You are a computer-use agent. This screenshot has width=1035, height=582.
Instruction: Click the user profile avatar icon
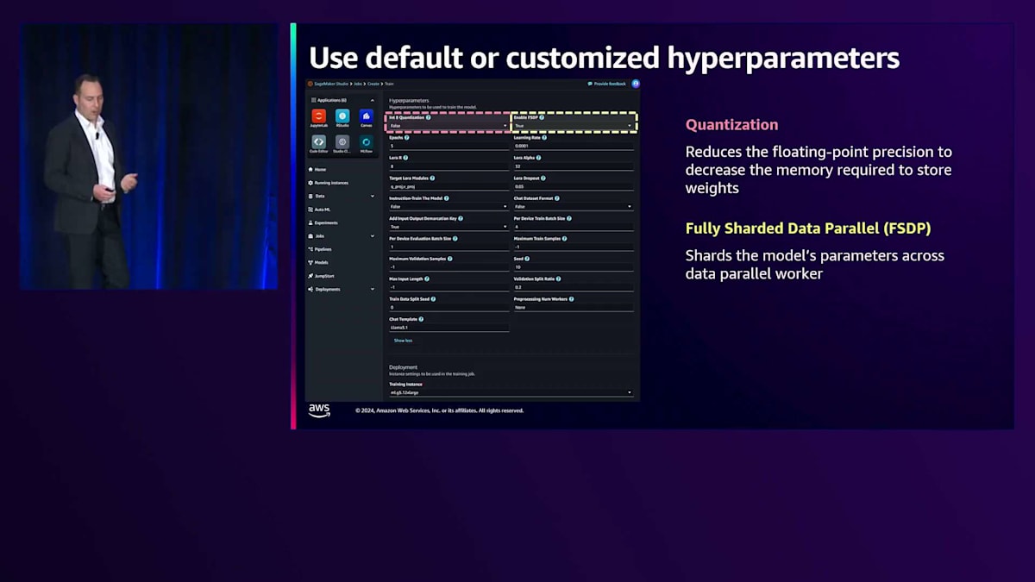(636, 84)
